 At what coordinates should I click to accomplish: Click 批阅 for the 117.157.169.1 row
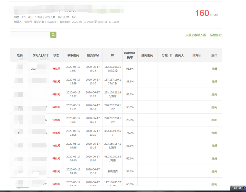pyautogui.click(x=214, y=82)
